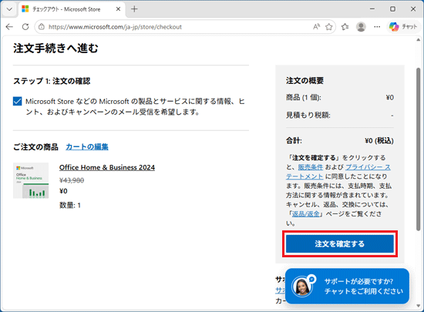Open the support chat サポートが必要ですか banner
This screenshot has height=312, width=424.
coord(347,287)
